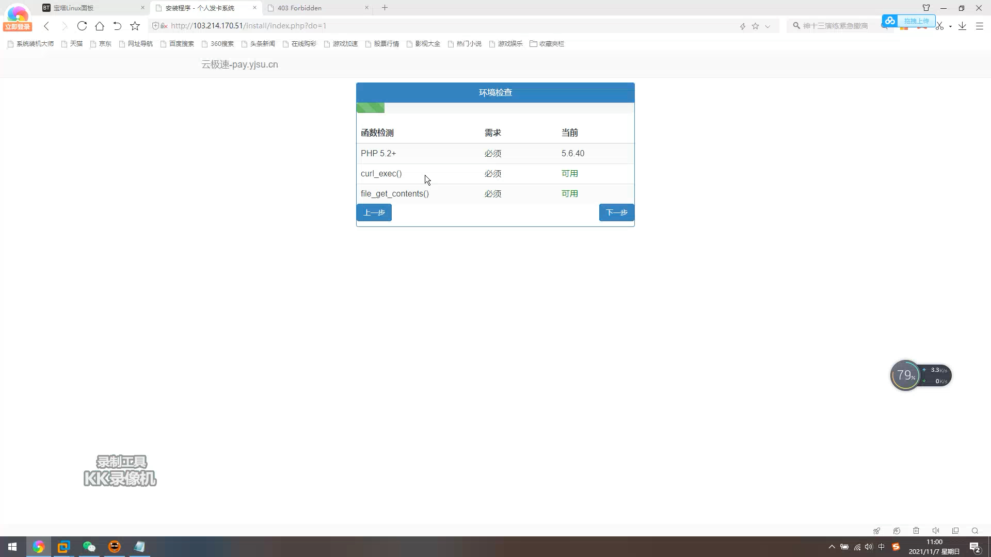Viewport: 991px width, 557px height.
Task: Open 热门小说 bookmark
Action: (465, 44)
